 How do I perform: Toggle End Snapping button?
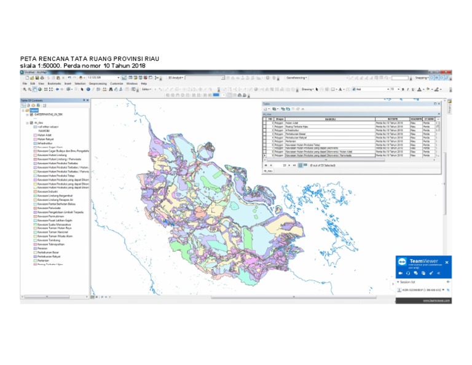[x=436, y=77]
